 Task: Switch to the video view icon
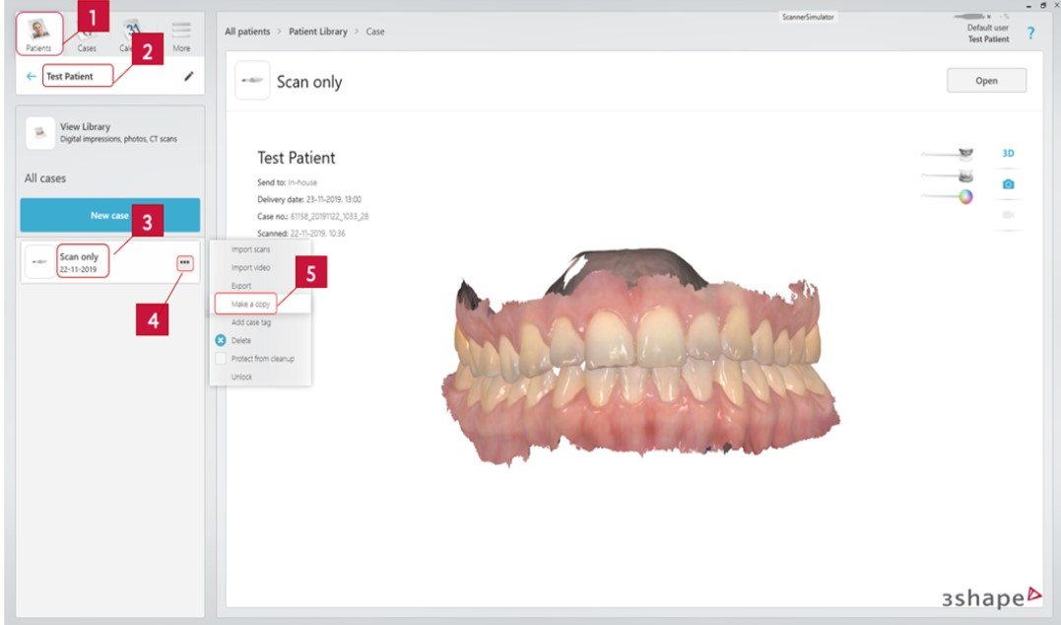click(1008, 215)
